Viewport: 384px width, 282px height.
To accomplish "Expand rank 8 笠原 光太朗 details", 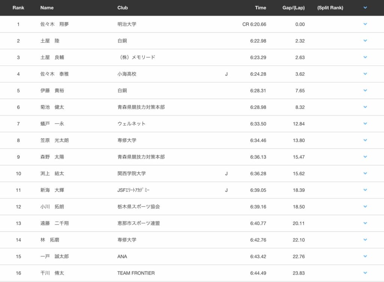I will [365, 140].
